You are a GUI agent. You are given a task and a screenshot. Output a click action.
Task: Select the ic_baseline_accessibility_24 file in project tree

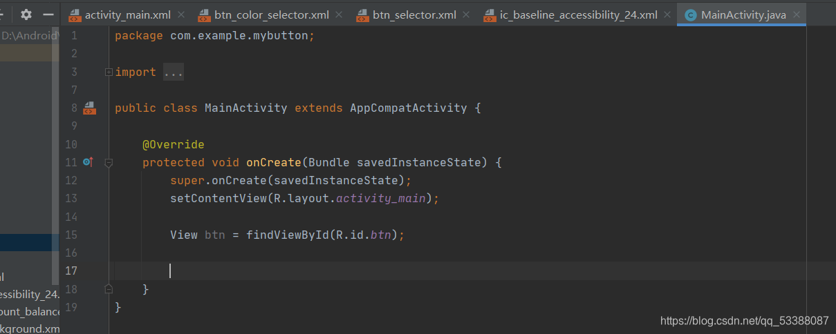[30, 295]
